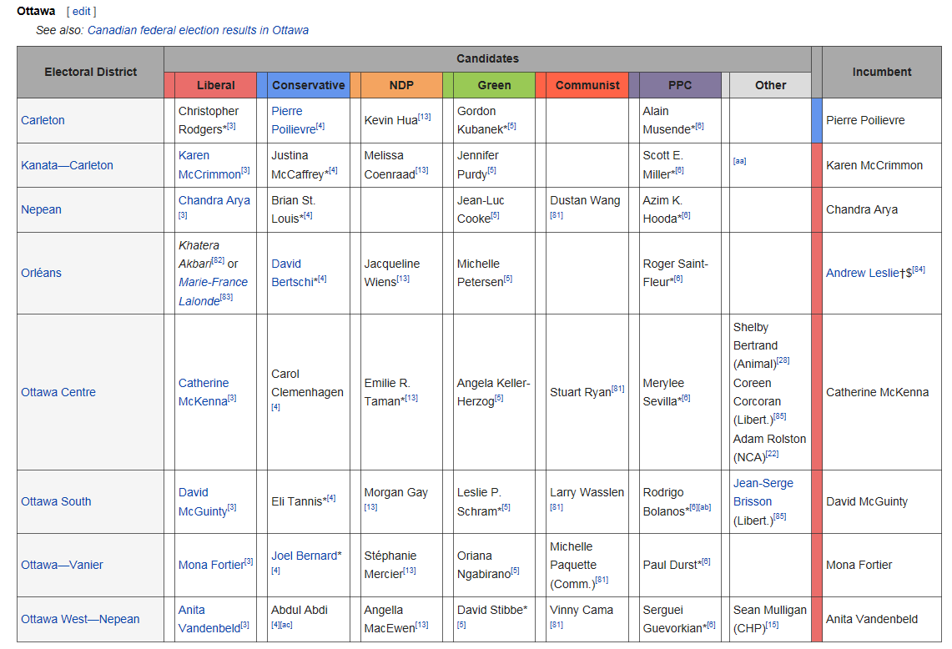Open the Kanata—Carleton electoral district link
Viewport: 952px width, 649px height.
pos(67,165)
